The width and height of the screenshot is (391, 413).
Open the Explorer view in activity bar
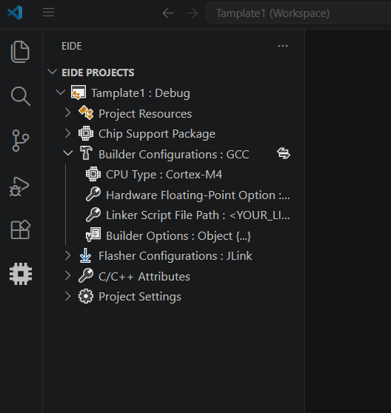point(20,52)
